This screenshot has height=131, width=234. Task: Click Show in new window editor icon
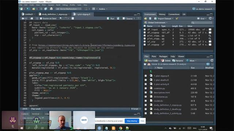click(x=31, y=19)
